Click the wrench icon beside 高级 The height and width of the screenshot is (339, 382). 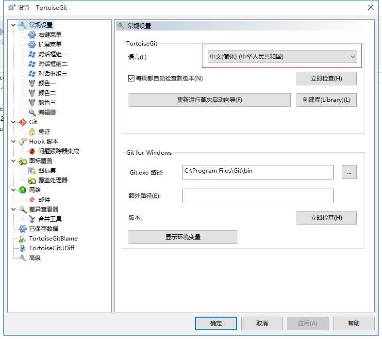(23, 258)
